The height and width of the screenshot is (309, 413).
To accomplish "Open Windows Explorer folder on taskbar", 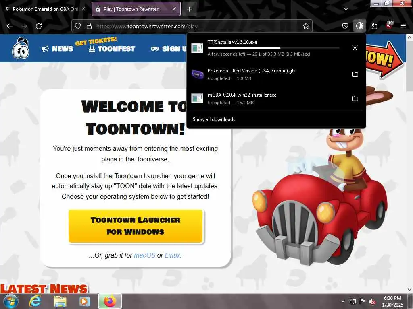I will [60, 301].
